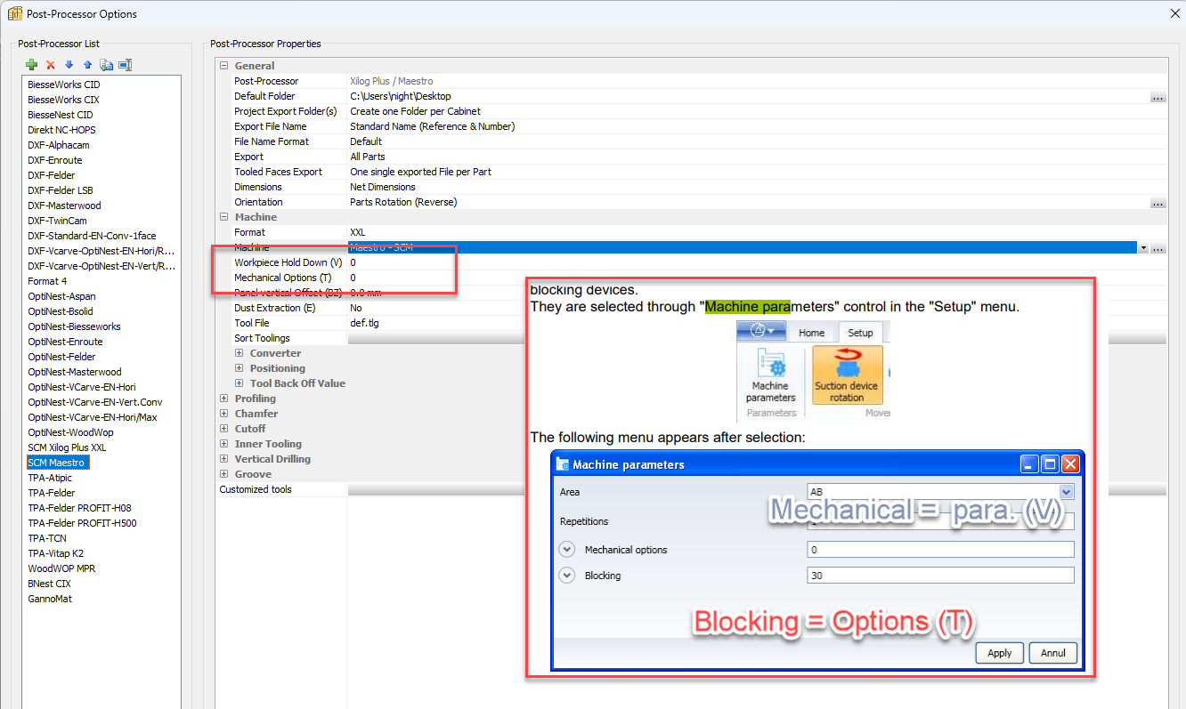Click the Tool File value def.tlg
Image resolution: width=1186 pixels, height=709 pixels.
click(x=364, y=323)
